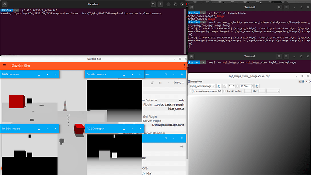
Task: Collapse the RGBD: depth panel arrow
Action: (x=132, y=129)
